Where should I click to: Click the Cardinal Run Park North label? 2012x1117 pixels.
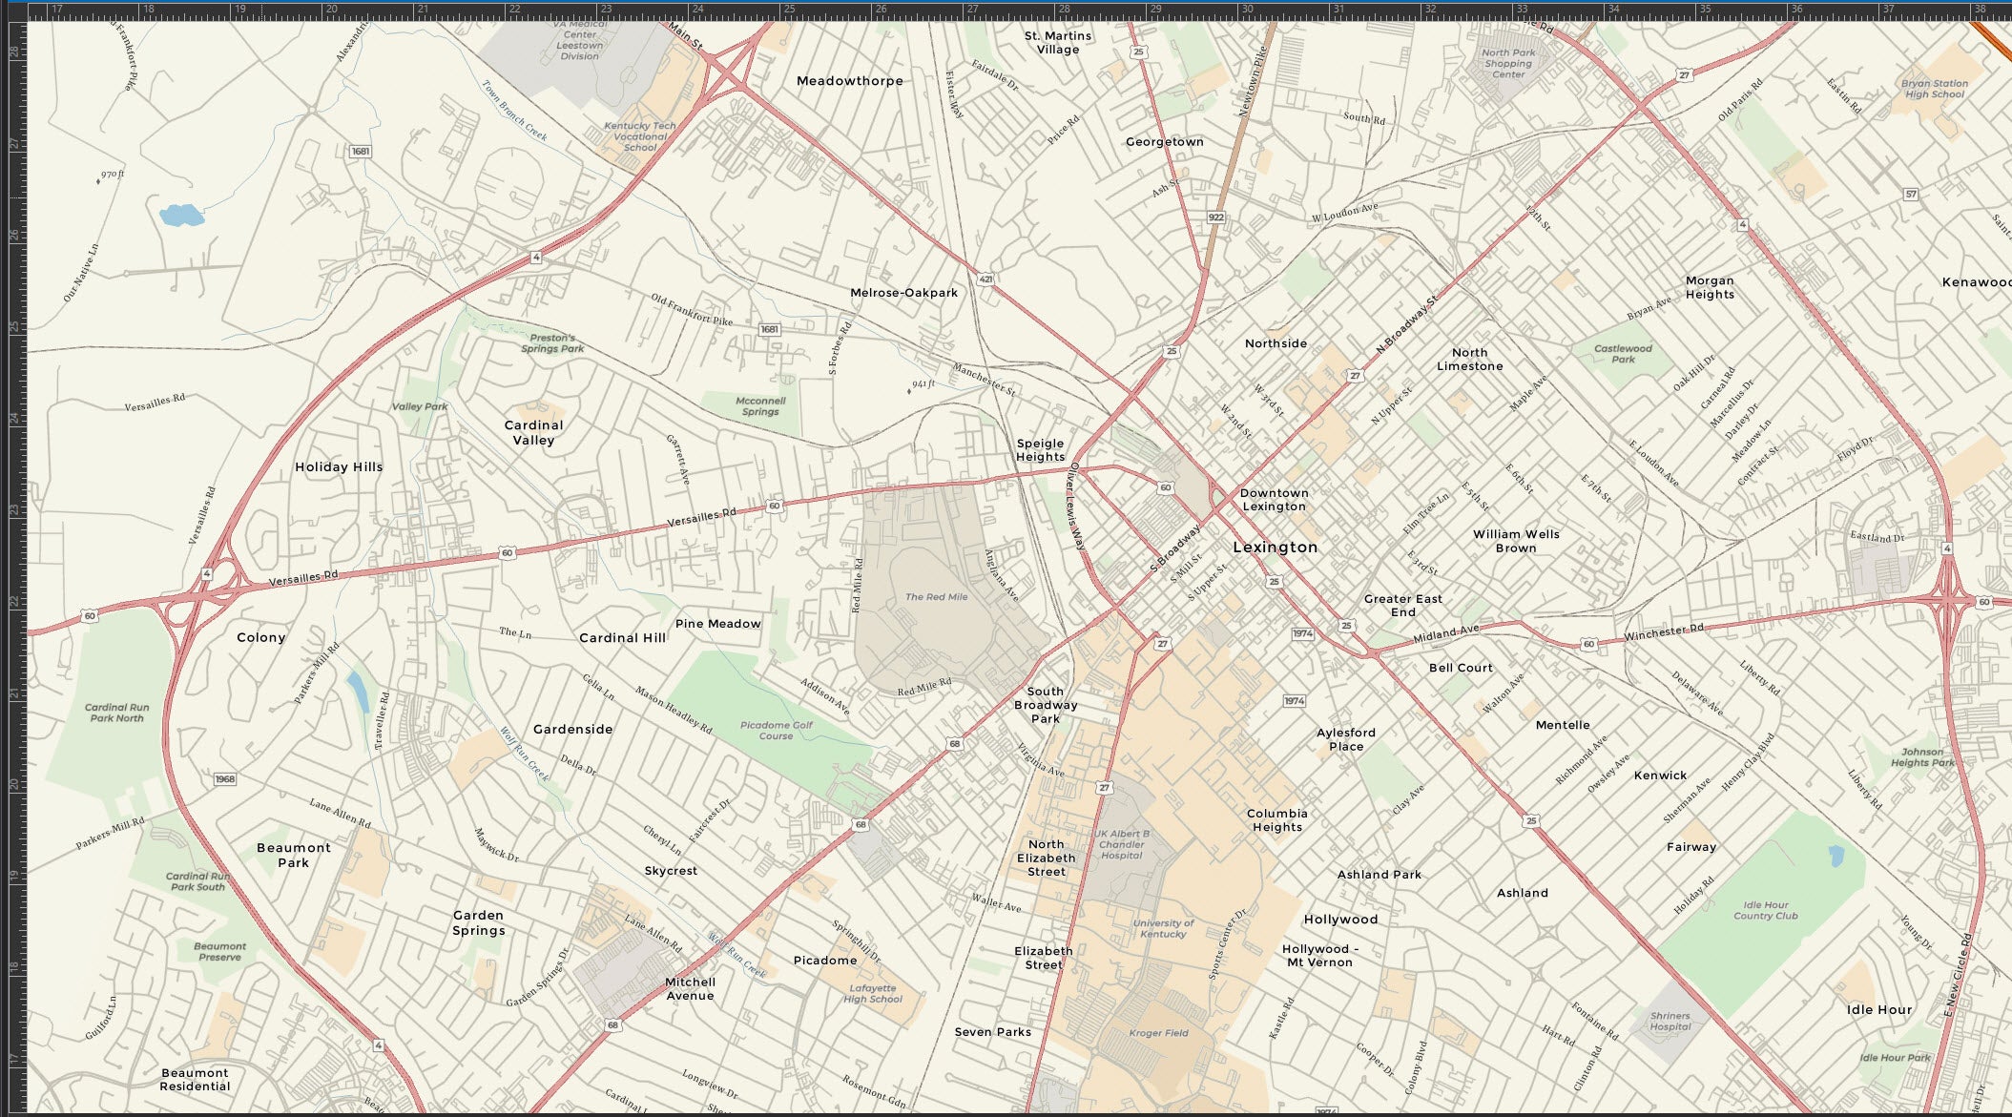(116, 714)
